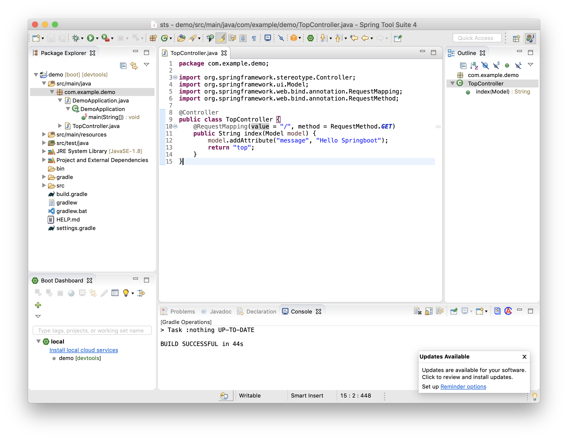Toggle Hide Static Members in Outline toolbar

[496, 65]
